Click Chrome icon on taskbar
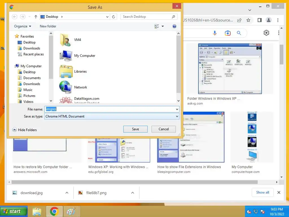 (54, 211)
